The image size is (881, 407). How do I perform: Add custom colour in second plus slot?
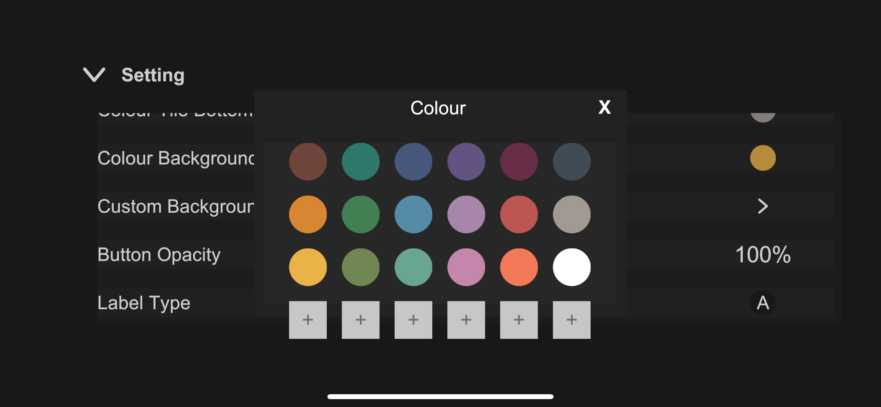point(361,320)
